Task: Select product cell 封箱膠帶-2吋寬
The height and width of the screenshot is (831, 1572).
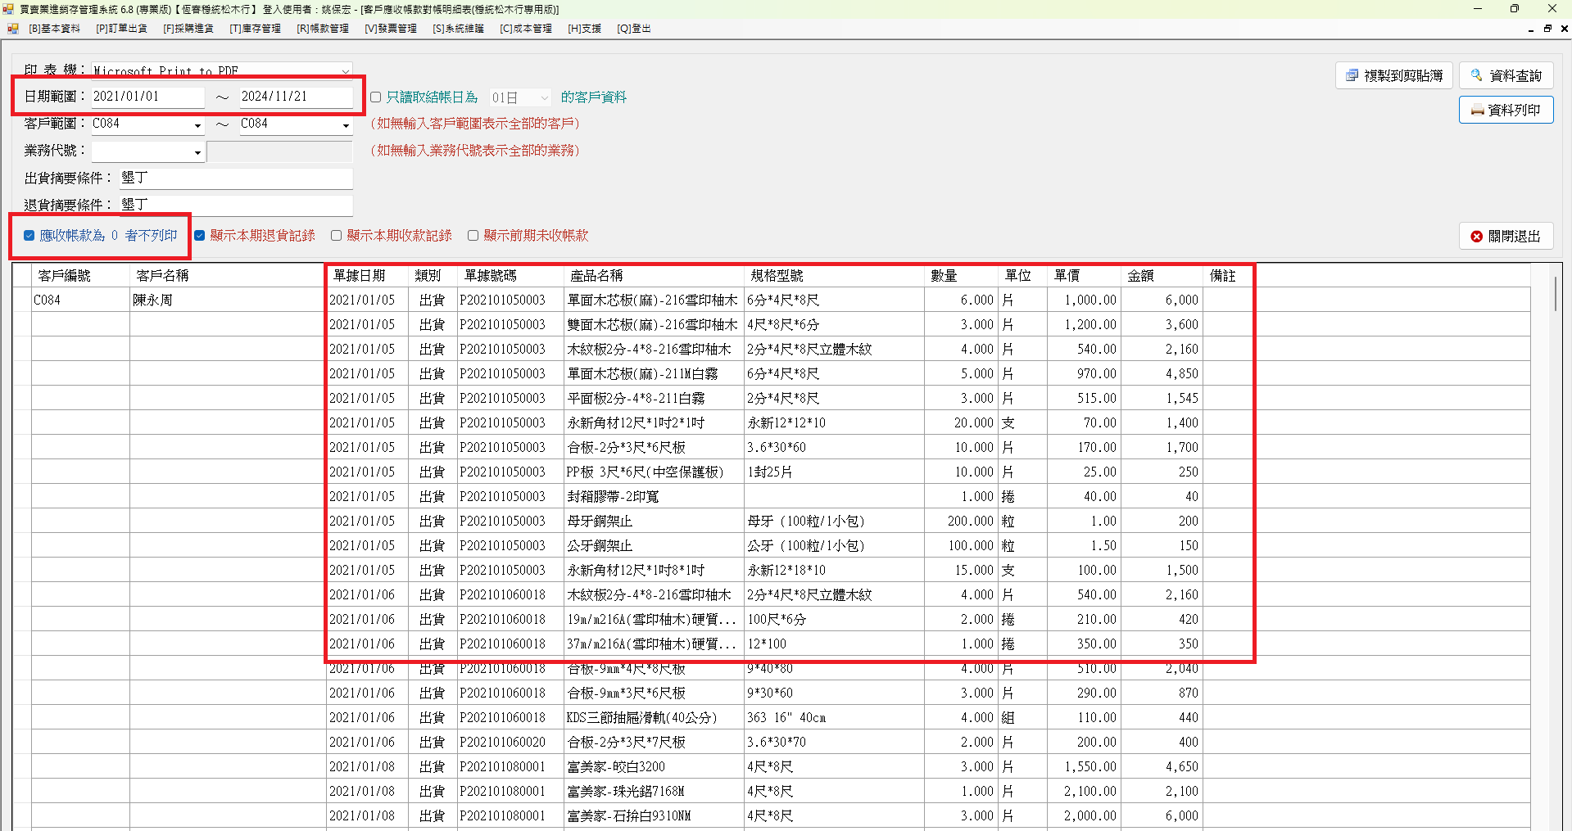Action: click(655, 497)
